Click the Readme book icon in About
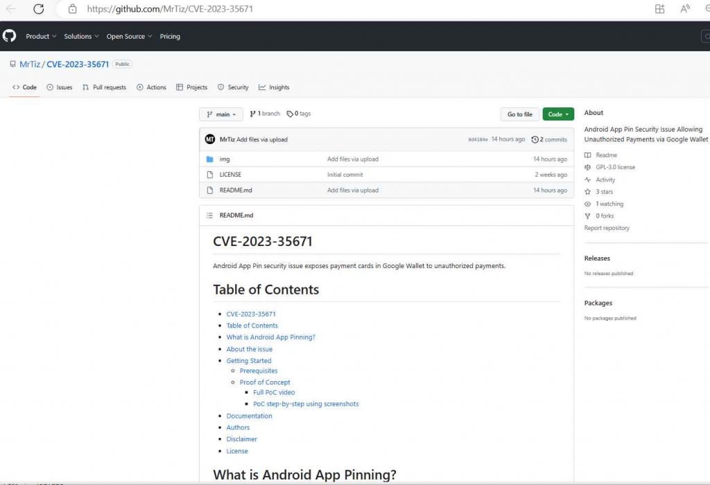This screenshot has width=710, height=485. pos(588,155)
